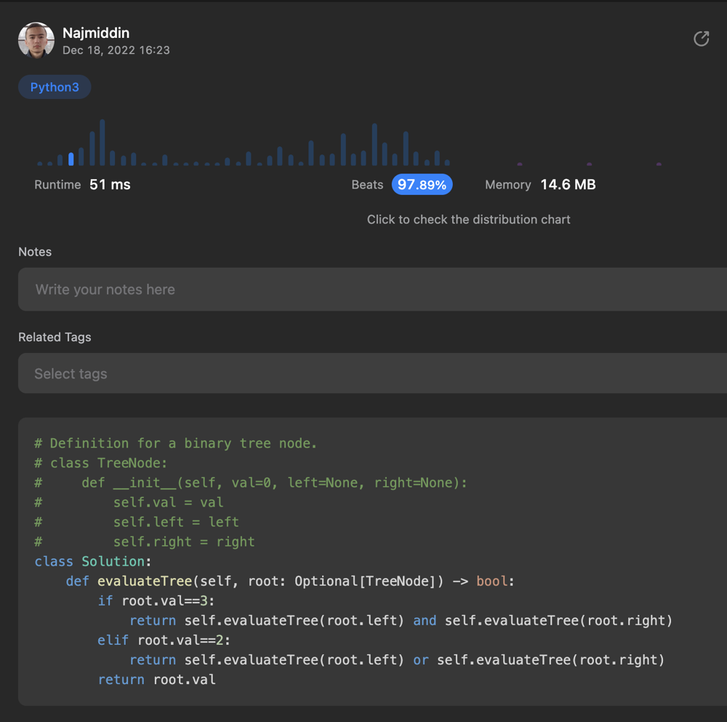Click the evaluateTree function name in def line
Screen dimensions: 727x722
pos(144,581)
